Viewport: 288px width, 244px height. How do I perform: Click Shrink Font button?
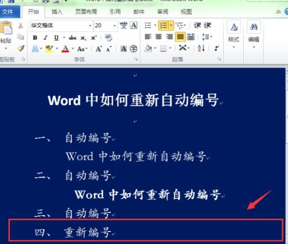(x=109, y=49)
